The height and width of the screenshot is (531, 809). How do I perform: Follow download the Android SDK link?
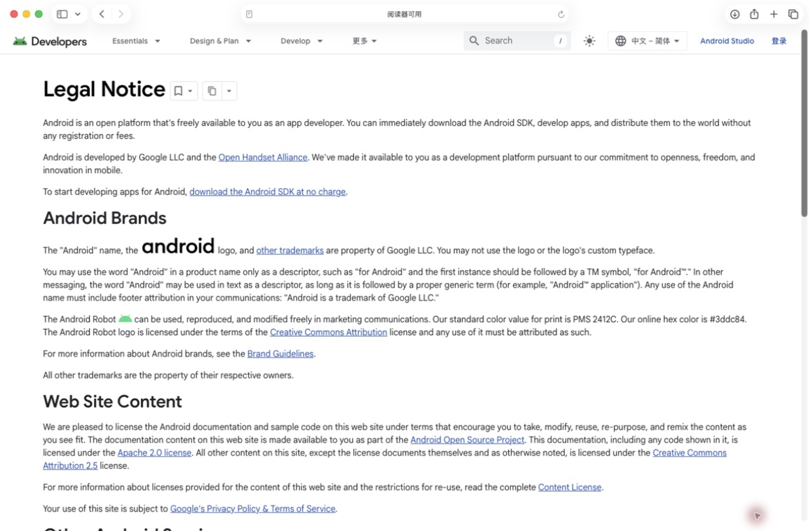(268, 192)
